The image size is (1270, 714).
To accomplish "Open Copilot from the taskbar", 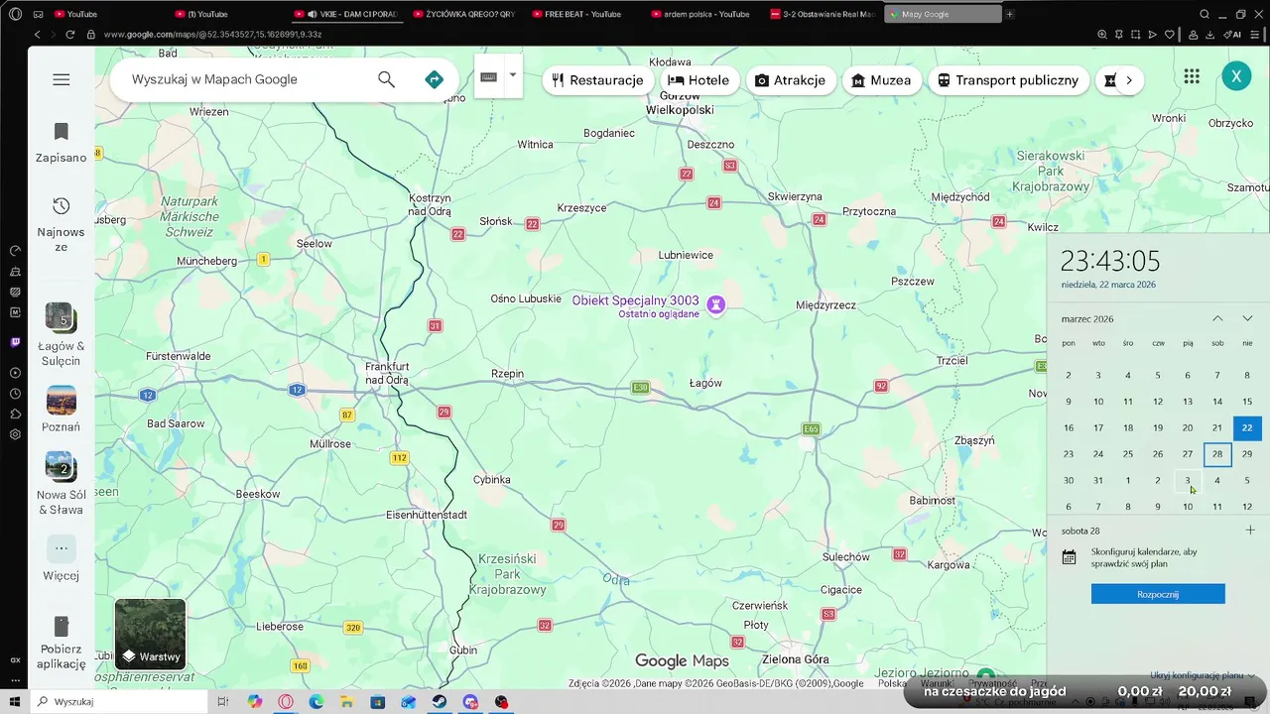I will coord(255,702).
